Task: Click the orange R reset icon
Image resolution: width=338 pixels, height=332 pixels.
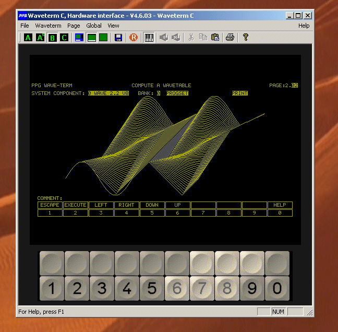Action: [134, 38]
